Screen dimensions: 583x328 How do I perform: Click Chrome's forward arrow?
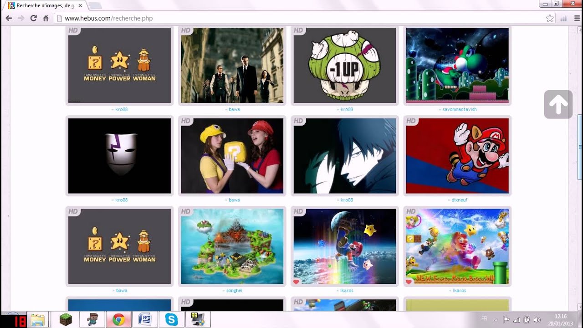coord(21,18)
